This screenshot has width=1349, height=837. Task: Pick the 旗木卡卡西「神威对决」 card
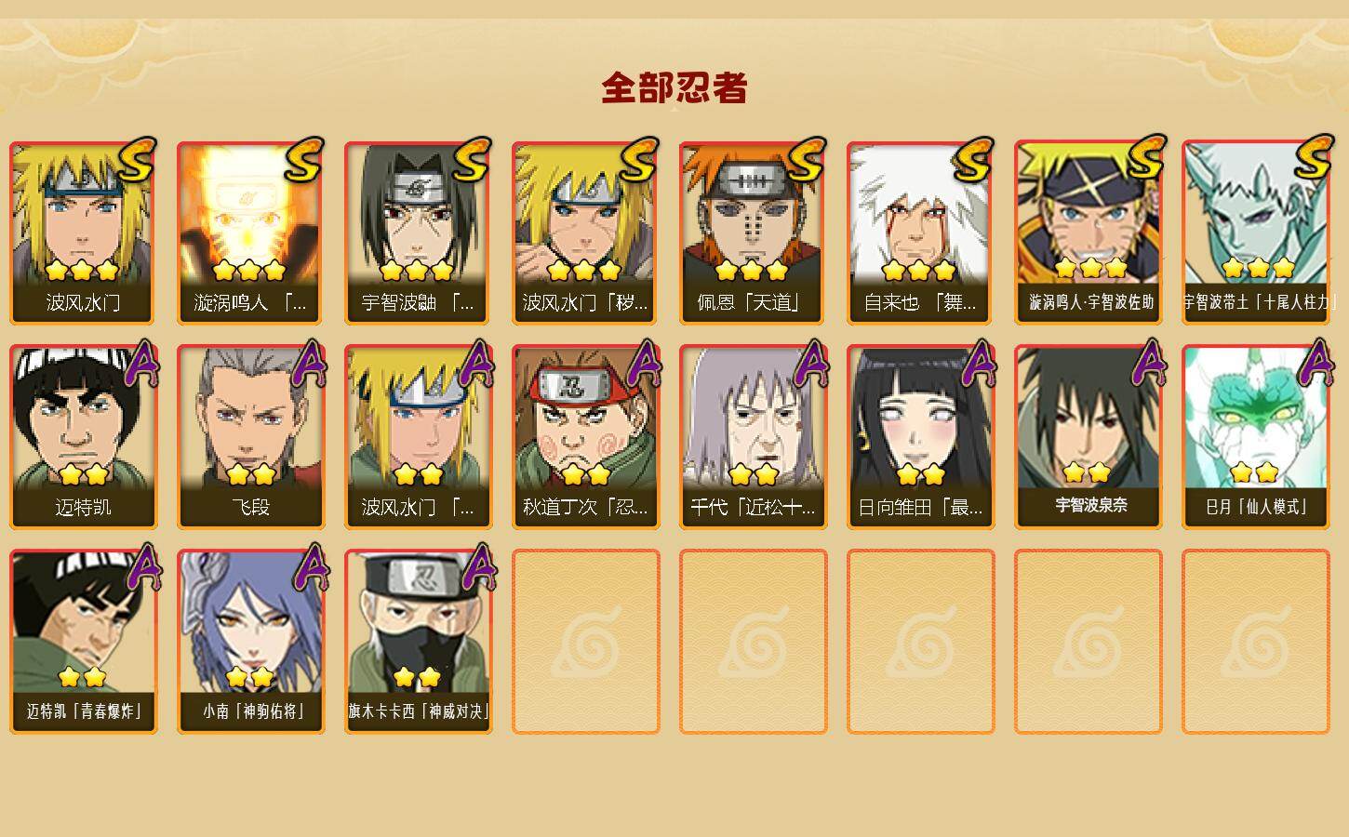[x=419, y=642]
